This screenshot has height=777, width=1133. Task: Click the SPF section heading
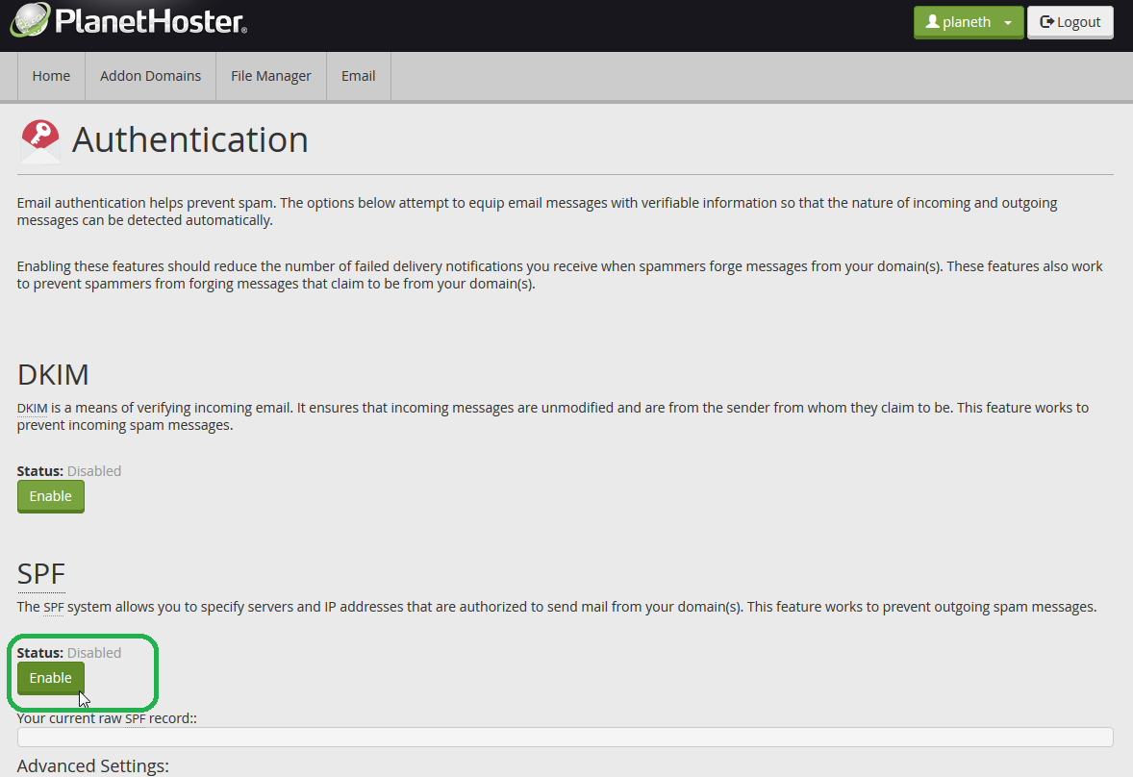(41, 574)
